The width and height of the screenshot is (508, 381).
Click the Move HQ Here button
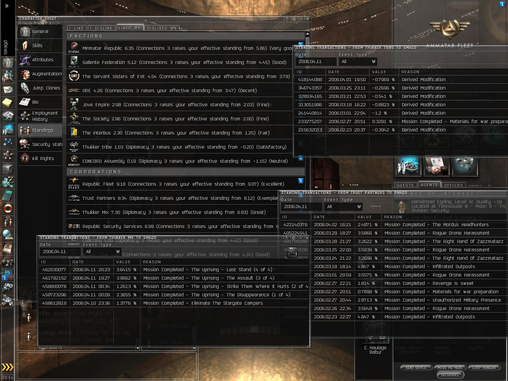click(450, 368)
